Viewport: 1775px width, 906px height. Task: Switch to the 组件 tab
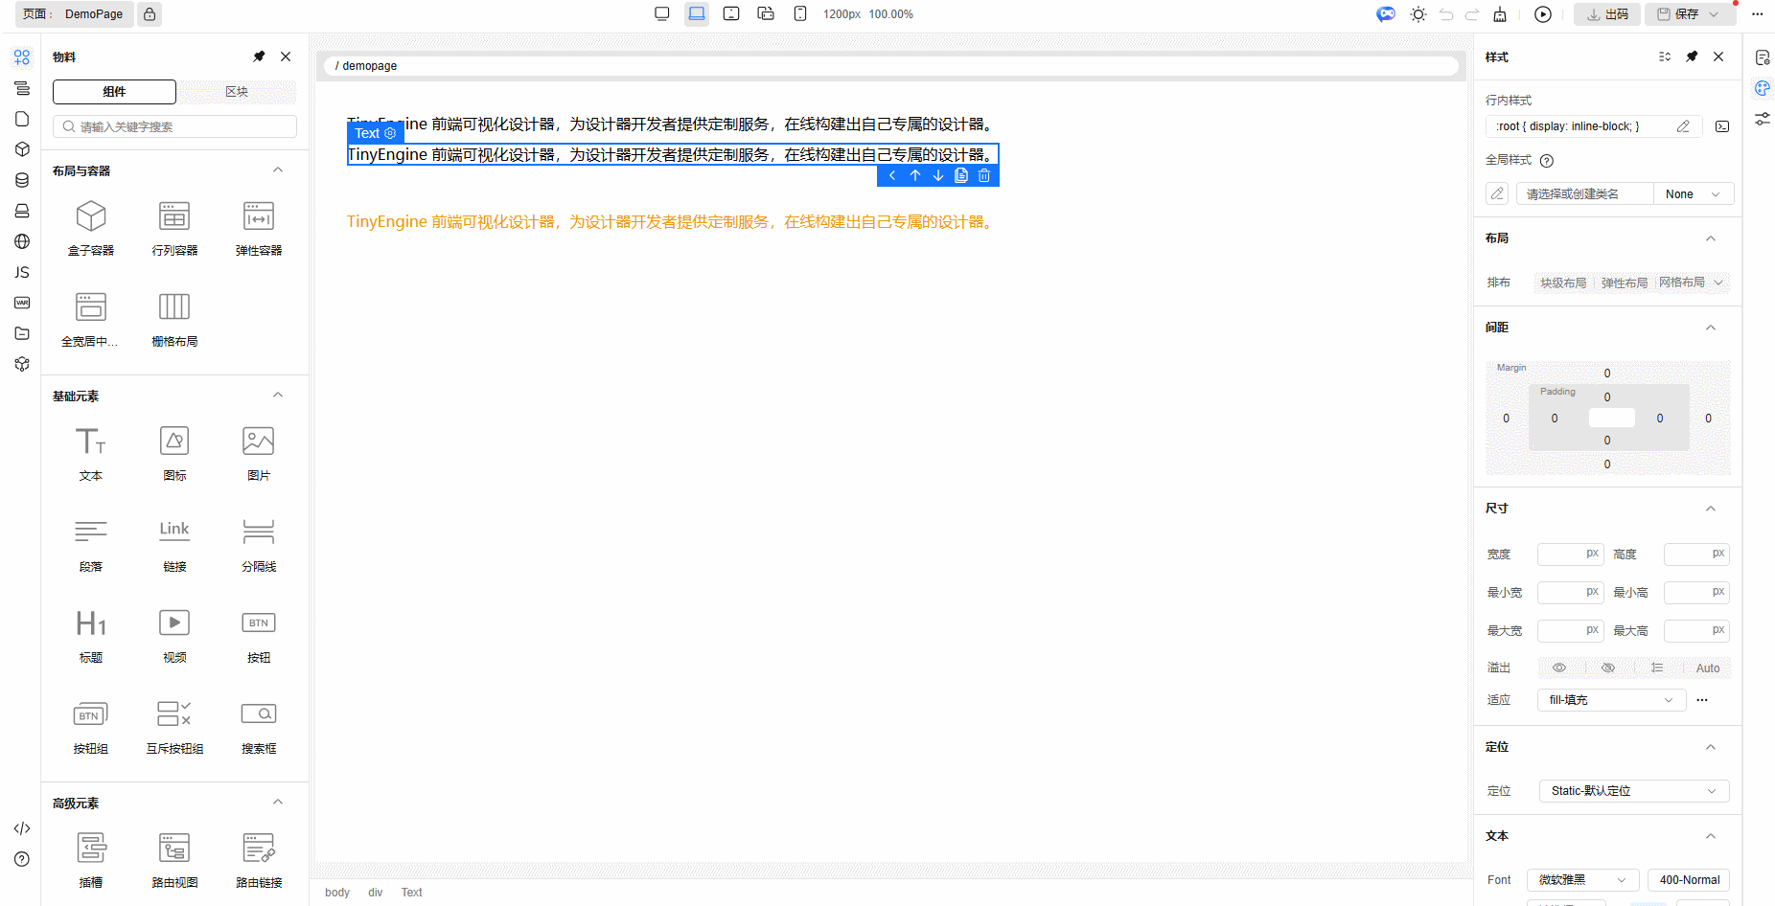[x=114, y=92]
